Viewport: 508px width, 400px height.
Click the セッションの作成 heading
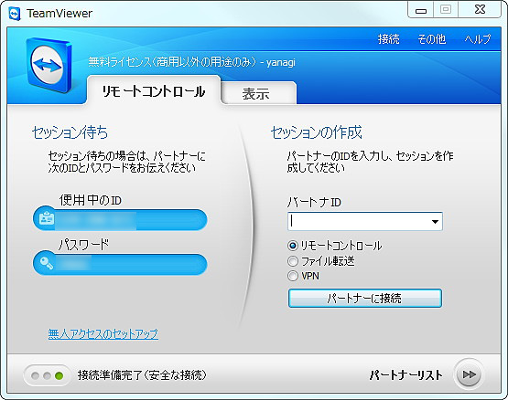coord(316,132)
